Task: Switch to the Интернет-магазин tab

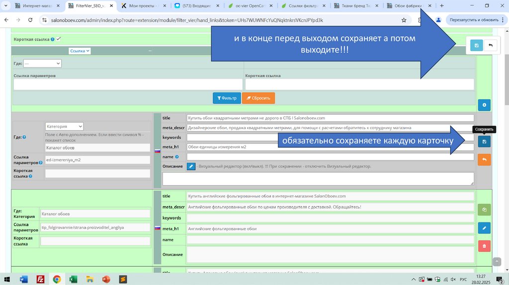Action: (x=37, y=6)
